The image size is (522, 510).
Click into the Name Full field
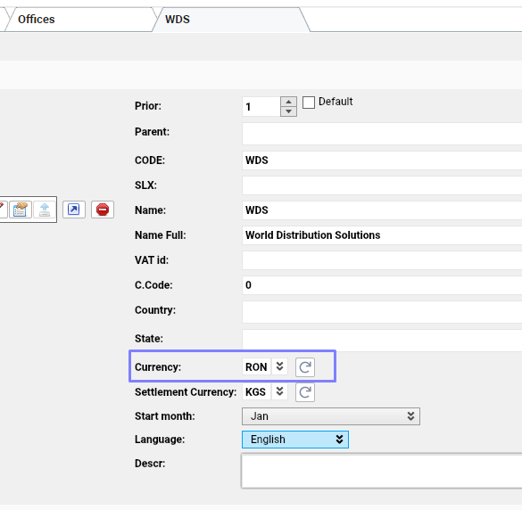382,235
